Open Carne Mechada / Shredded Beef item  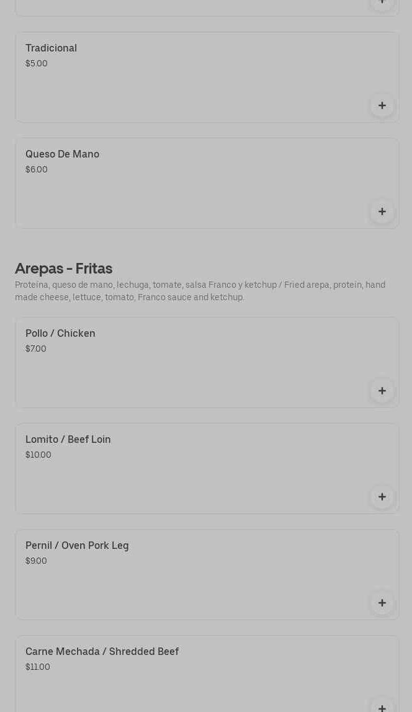(x=102, y=652)
